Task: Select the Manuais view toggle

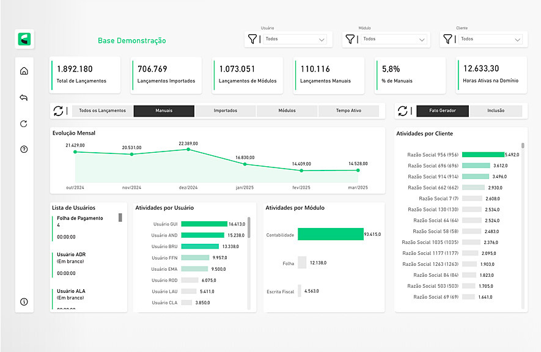Action: point(164,111)
